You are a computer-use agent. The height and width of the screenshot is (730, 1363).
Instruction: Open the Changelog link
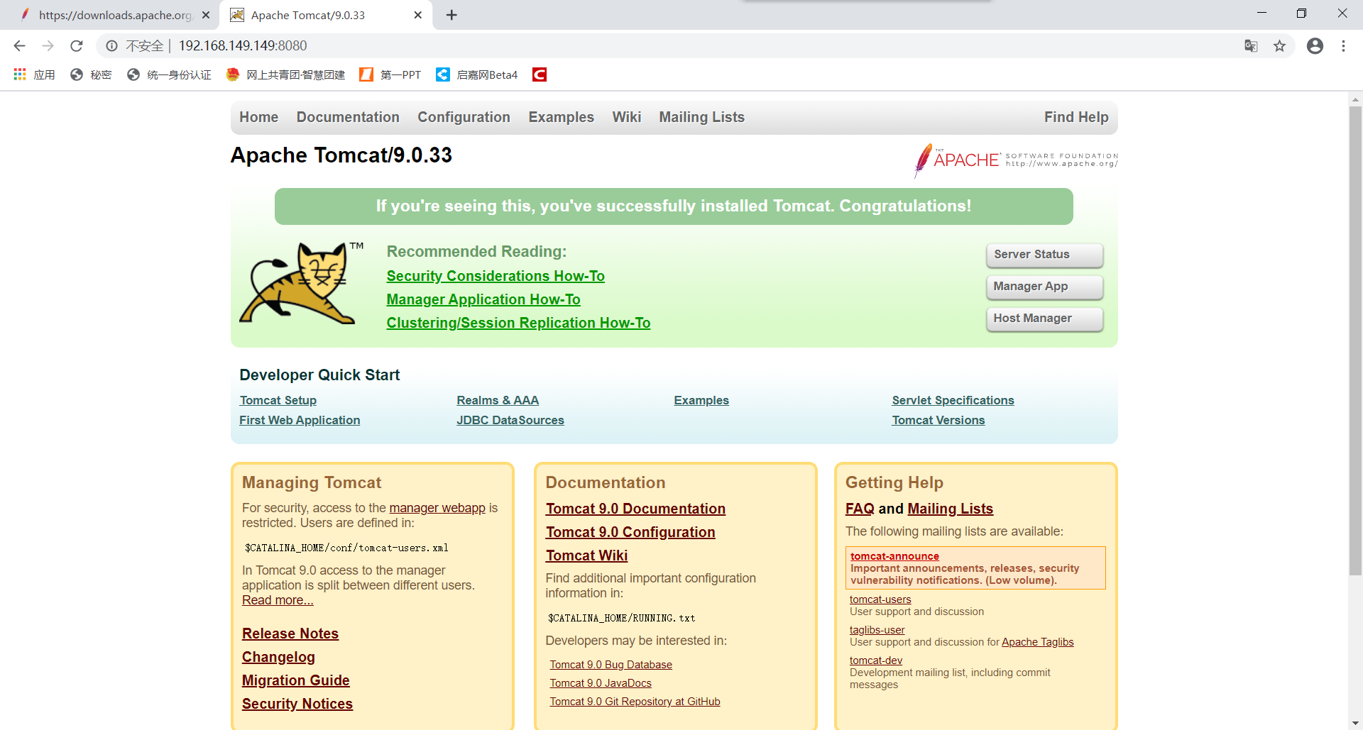(278, 657)
